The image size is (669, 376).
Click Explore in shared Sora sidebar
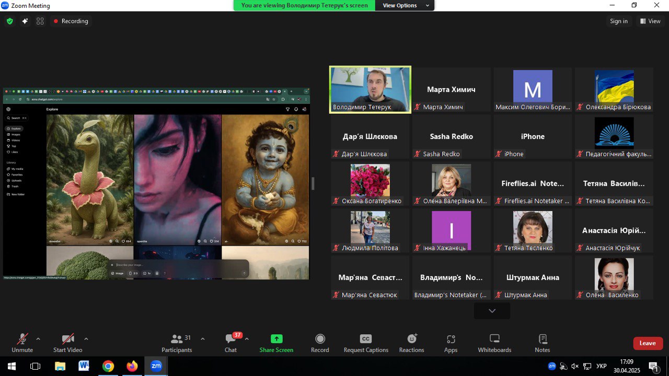point(14,128)
